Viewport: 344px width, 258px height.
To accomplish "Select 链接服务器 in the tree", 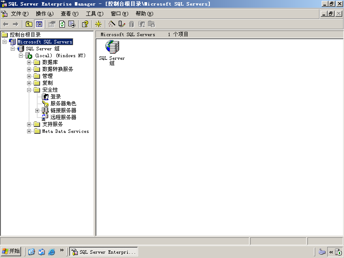I will (x=63, y=111).
